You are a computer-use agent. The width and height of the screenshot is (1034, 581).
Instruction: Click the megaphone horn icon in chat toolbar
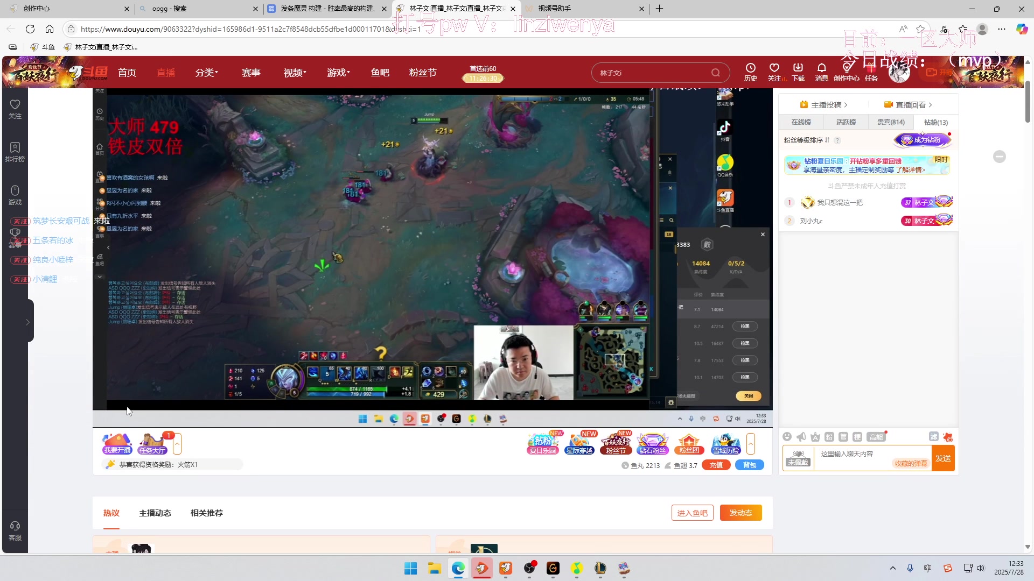pos(801,437)
